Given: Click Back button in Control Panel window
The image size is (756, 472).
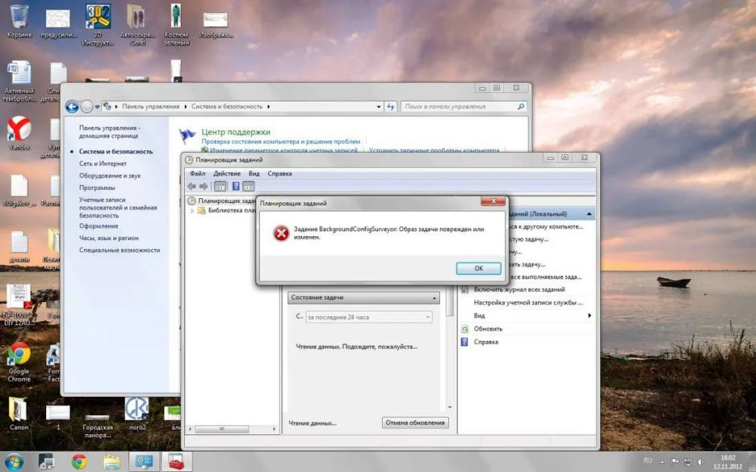Looking at the screenshot, I should pyautogui.click(x=72, y=106).
